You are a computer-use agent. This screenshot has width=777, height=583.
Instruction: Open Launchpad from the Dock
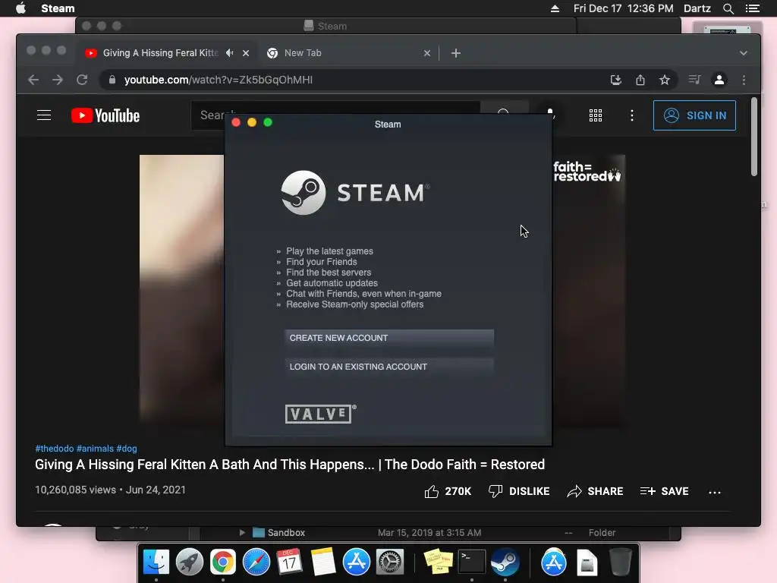tap(189, 562)
